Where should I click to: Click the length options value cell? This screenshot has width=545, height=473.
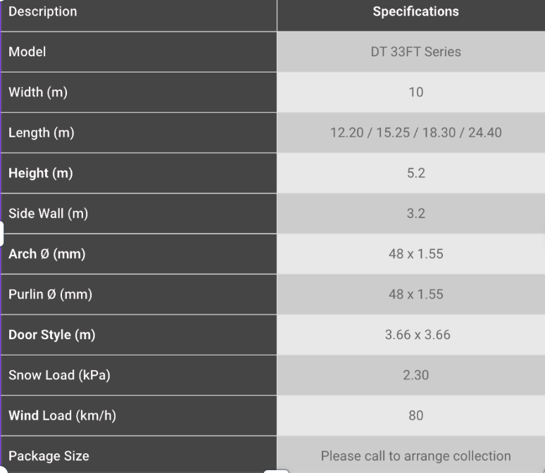click(x=415, y=133)
